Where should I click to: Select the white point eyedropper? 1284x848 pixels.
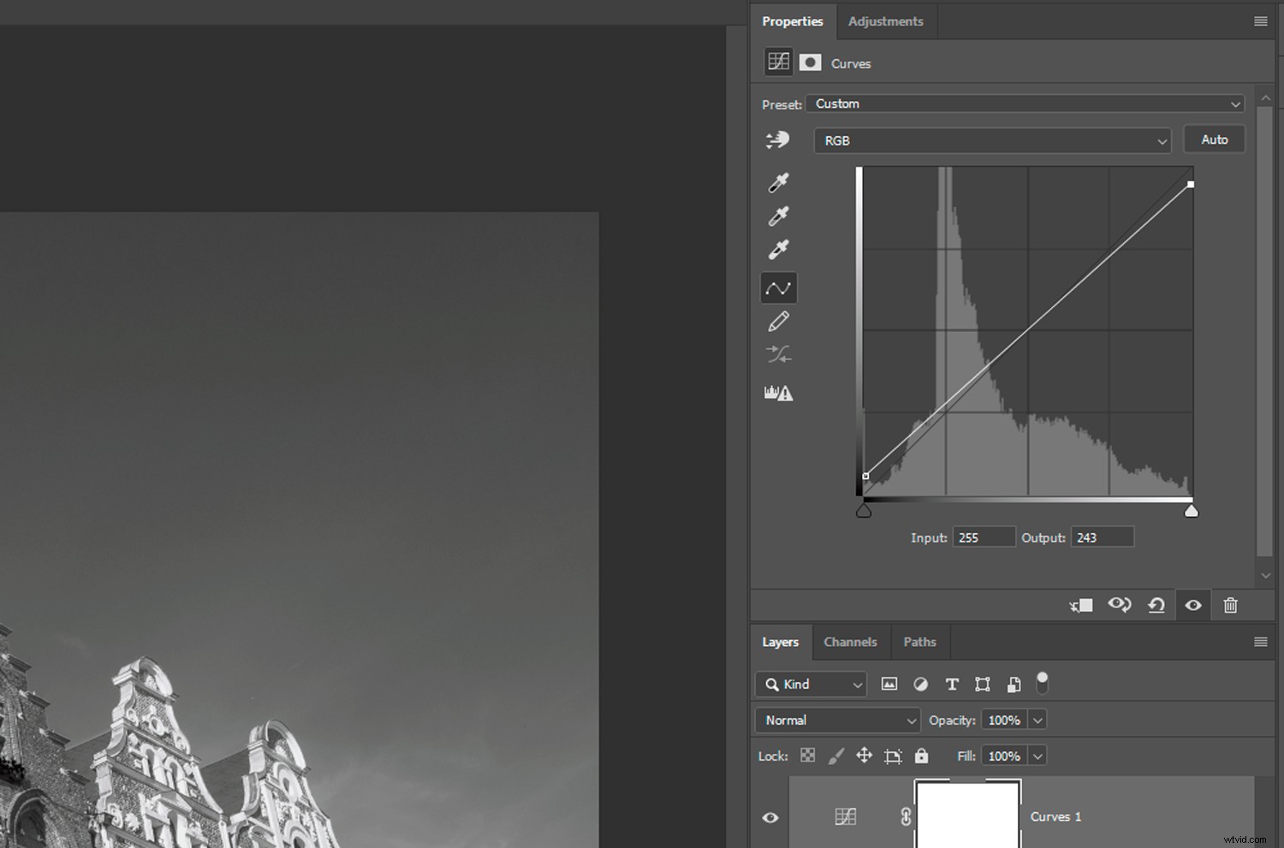click(x=778, y=249)
